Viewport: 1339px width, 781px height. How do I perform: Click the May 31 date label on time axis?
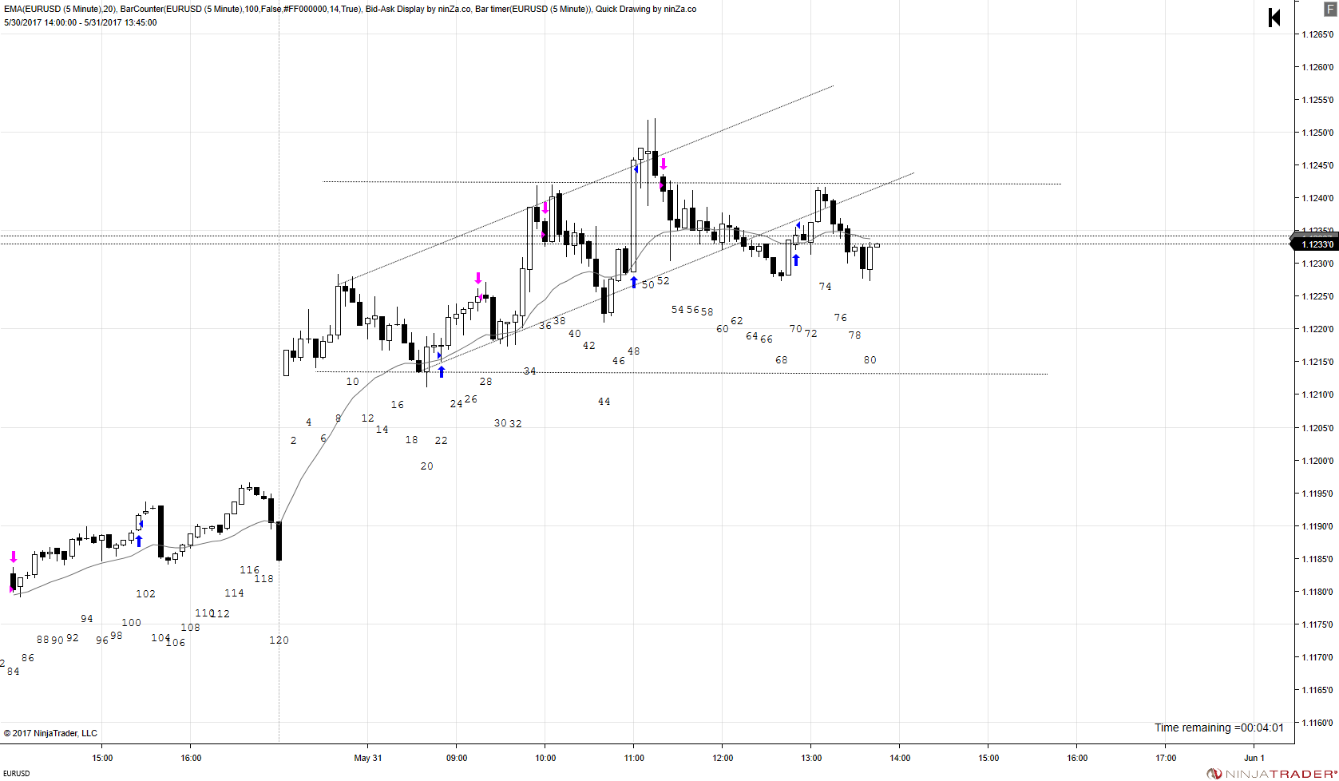tap(368, 758)
